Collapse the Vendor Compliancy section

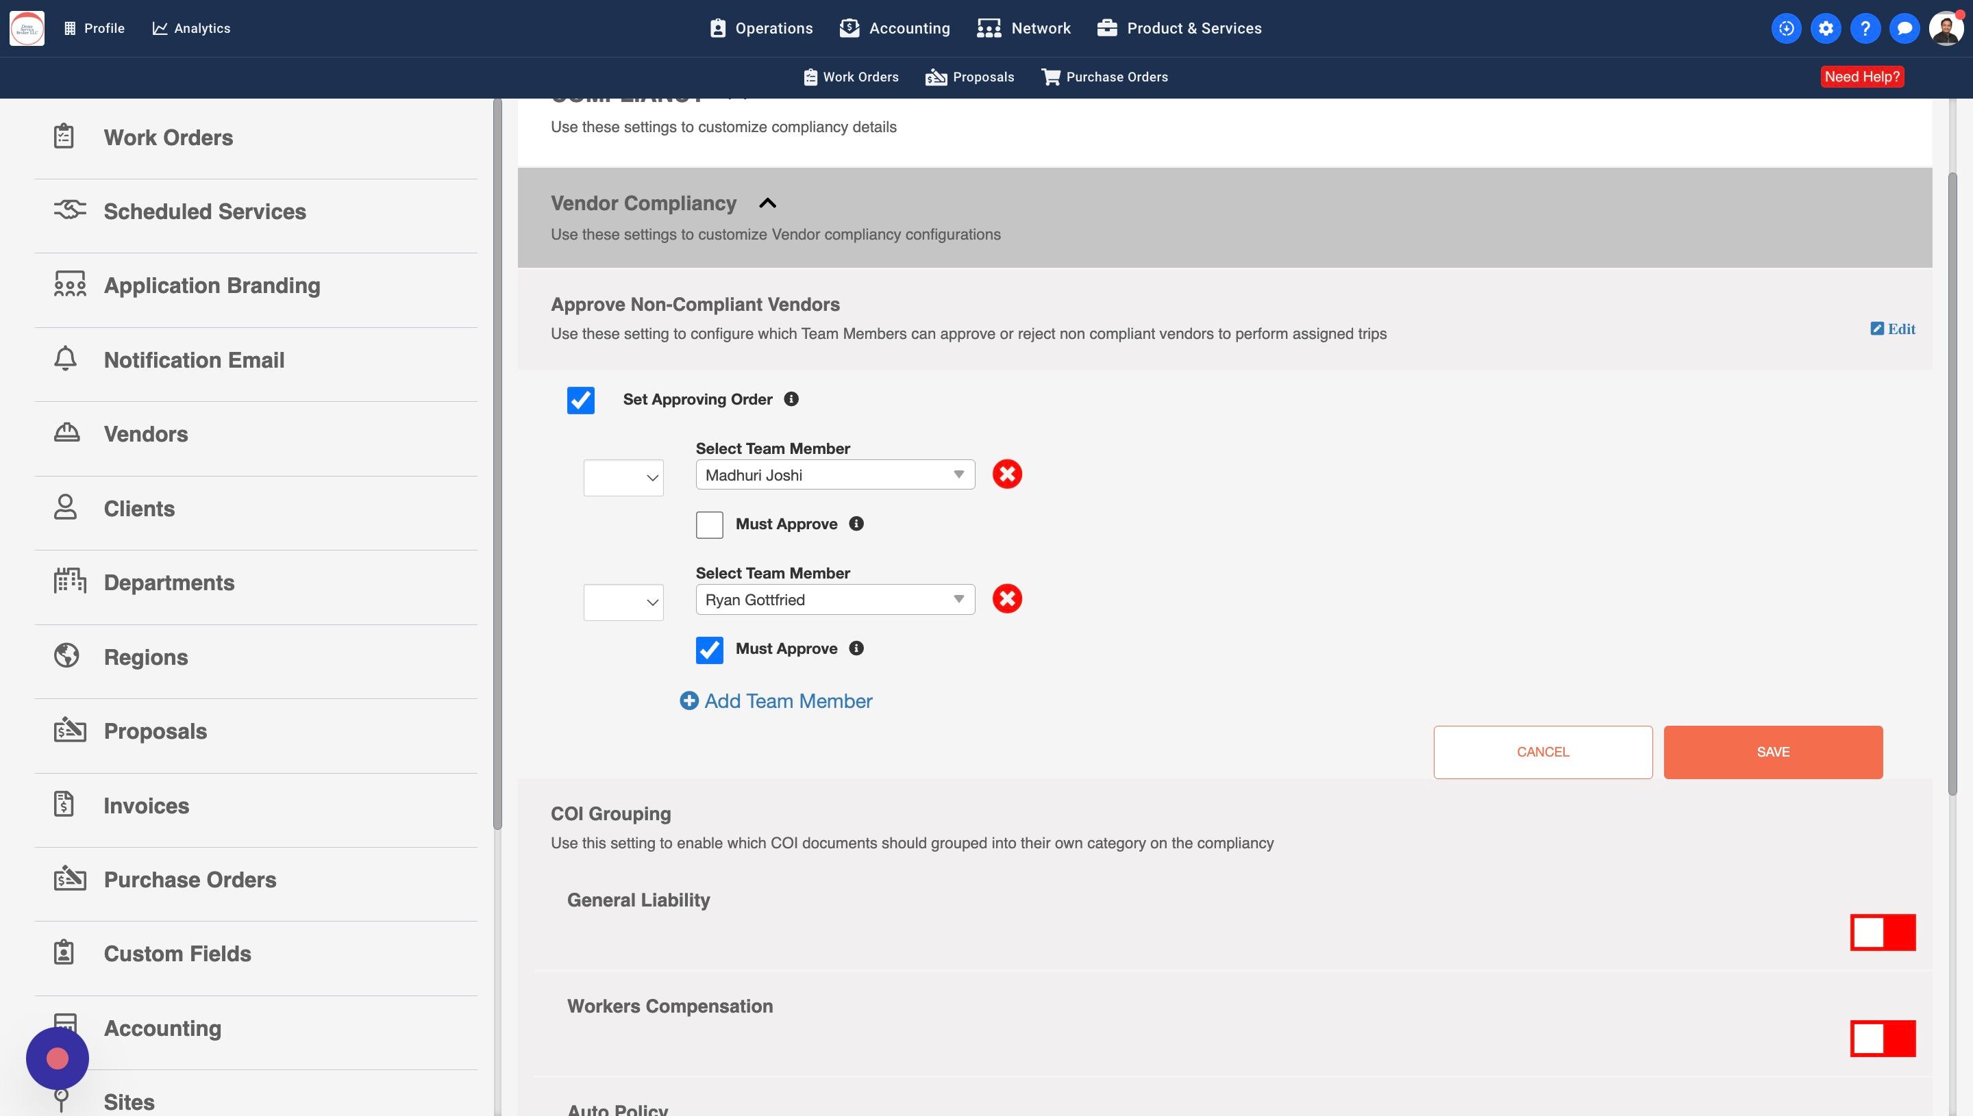tap(767, 203)
